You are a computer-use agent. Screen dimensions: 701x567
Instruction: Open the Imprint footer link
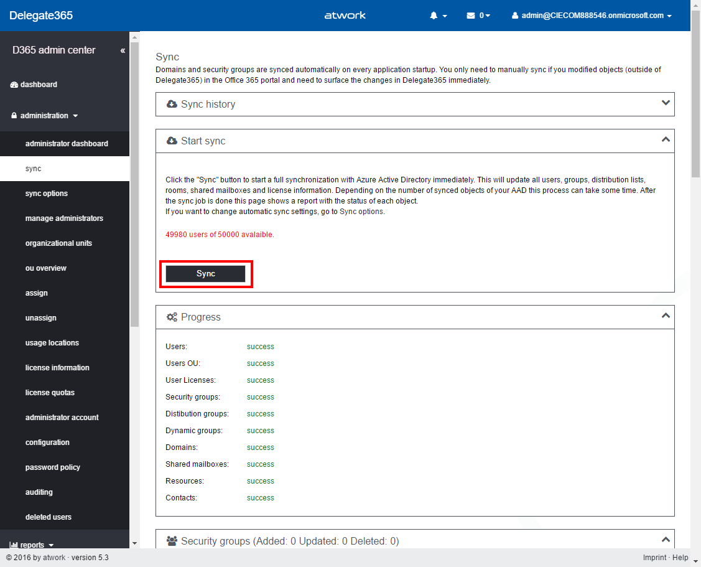click(654, 558)
